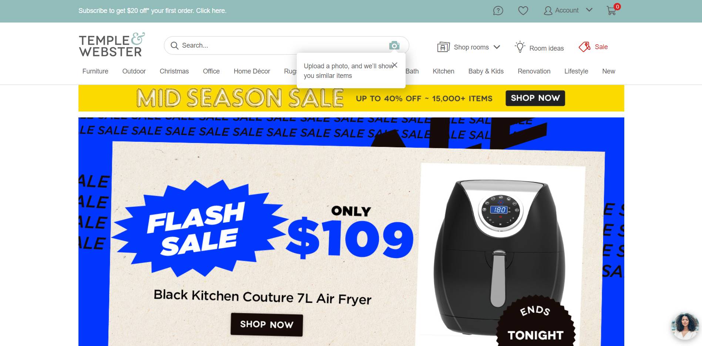Open the Renovation category

(x=534, y=71)
